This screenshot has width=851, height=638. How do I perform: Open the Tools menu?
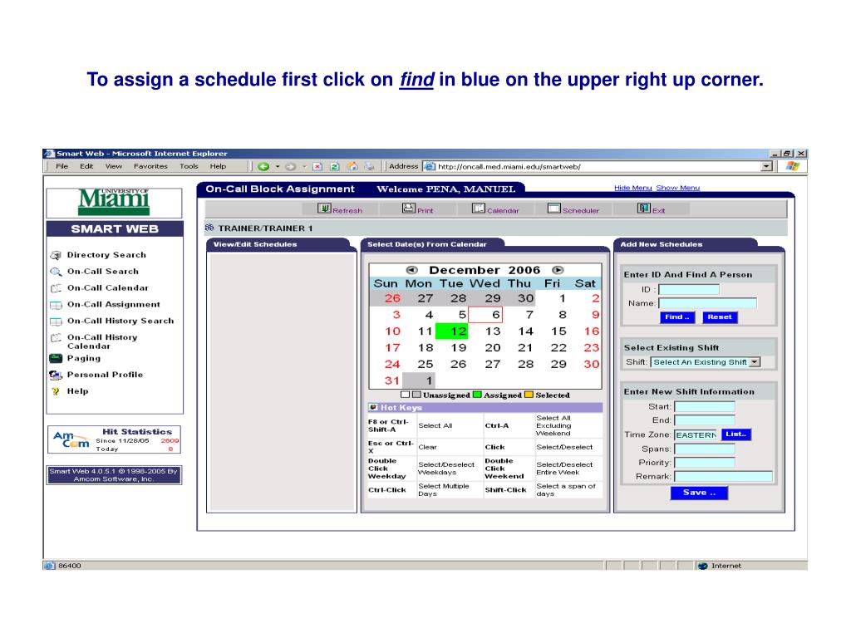coord(189,166)
